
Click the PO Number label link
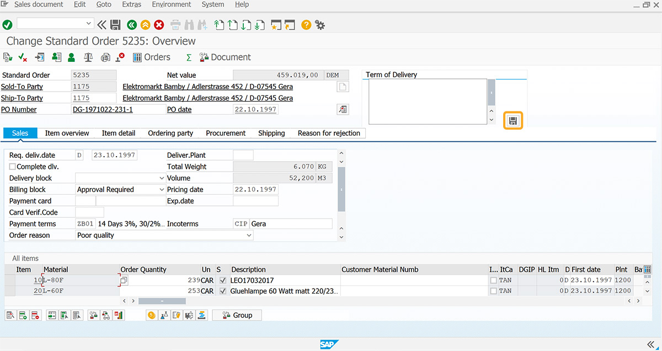coord(19,109)
